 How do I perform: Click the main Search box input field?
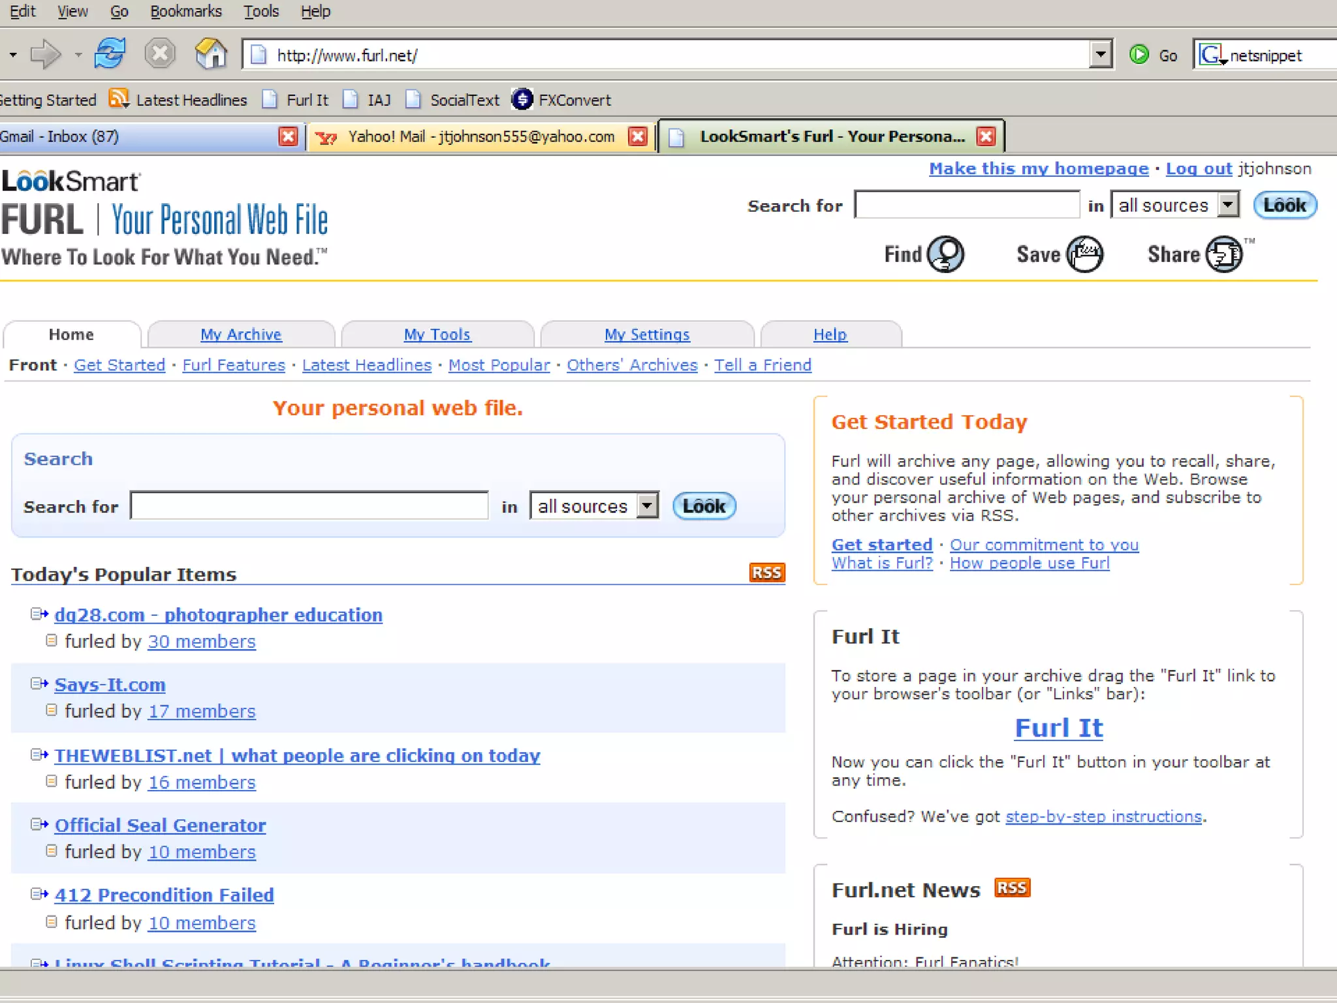click(x=309, y=505)
